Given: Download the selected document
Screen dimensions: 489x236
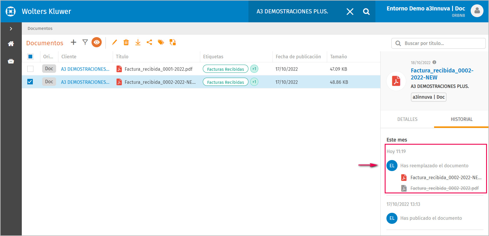Looking at the screenshot, I should pyautogui.click(x=138, y=42).
